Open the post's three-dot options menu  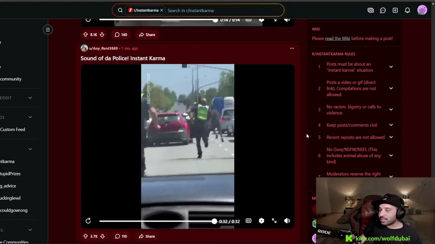click(x=292, y=48)
